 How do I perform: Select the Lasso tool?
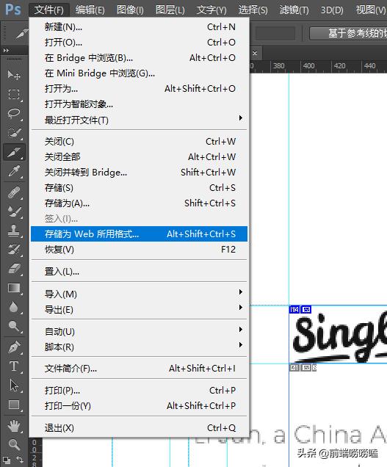[x=14, y=114]
